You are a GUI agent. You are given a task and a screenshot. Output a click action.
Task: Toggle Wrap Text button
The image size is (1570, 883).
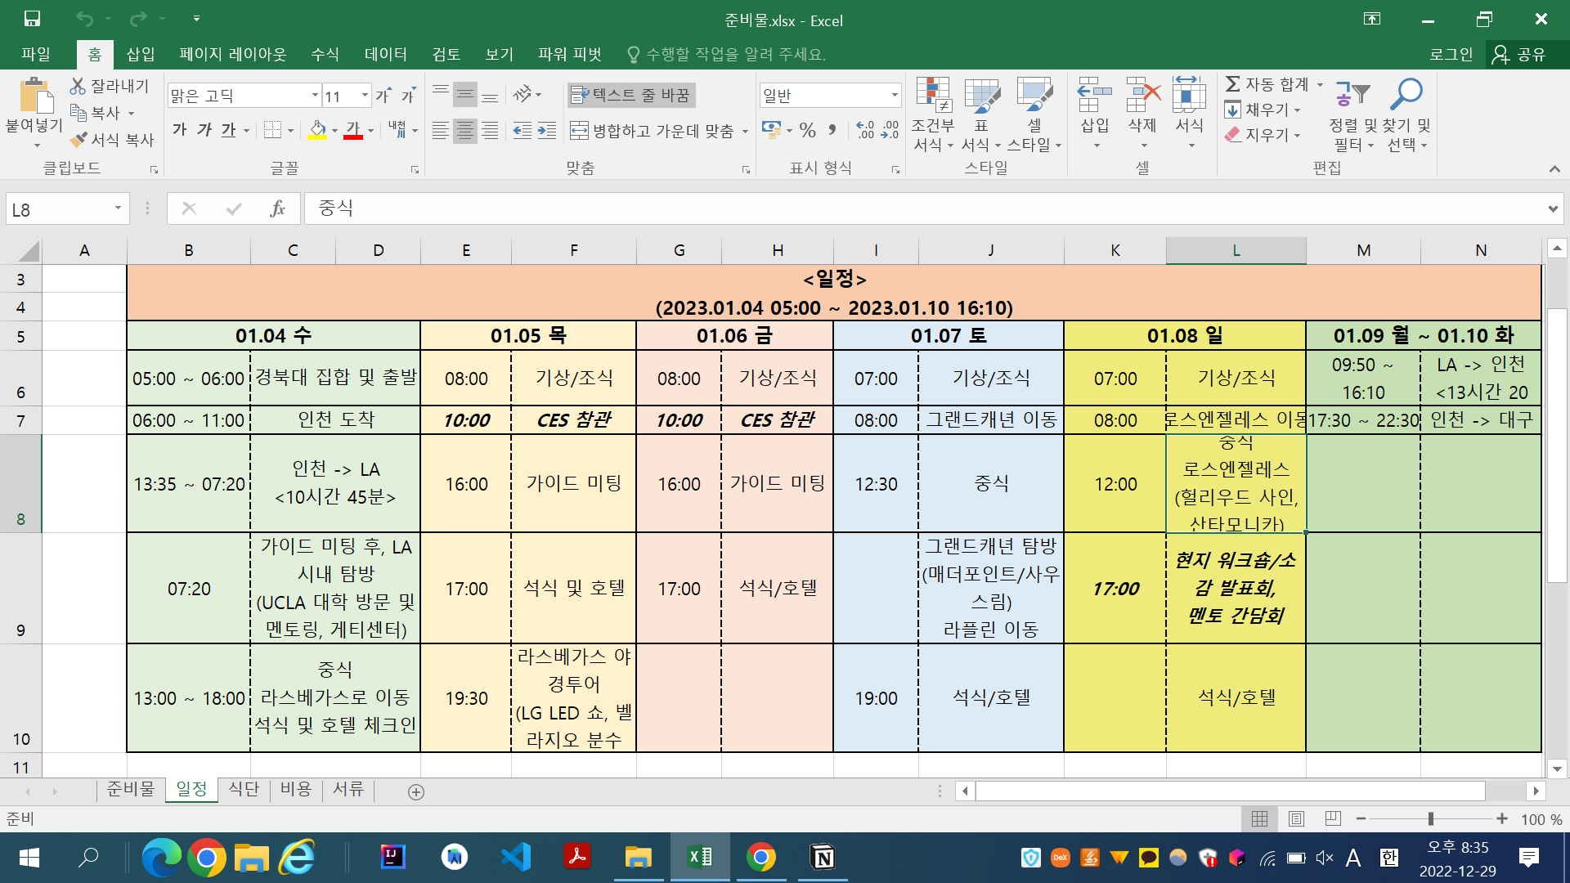click(x=630, y=95)
